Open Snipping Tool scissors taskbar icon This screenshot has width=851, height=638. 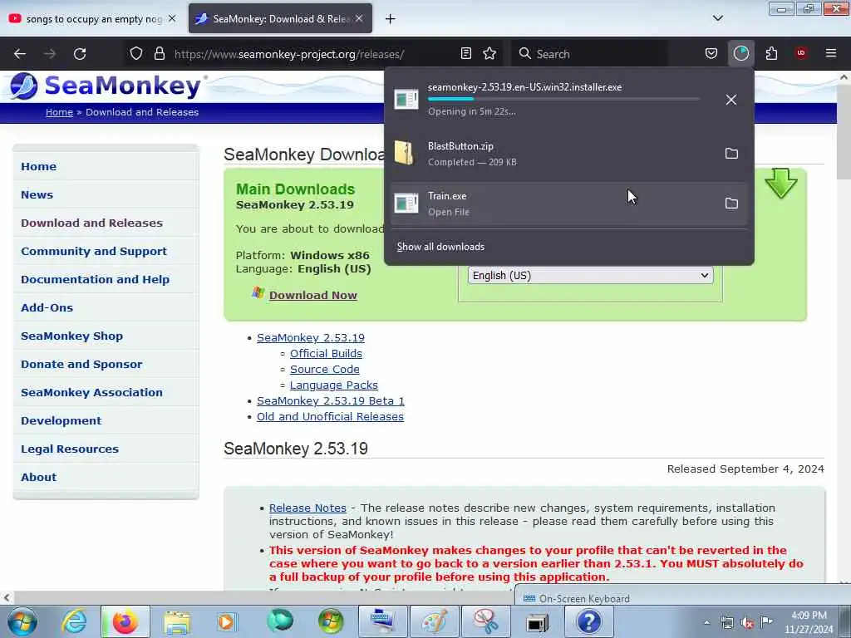click(485, 621)
